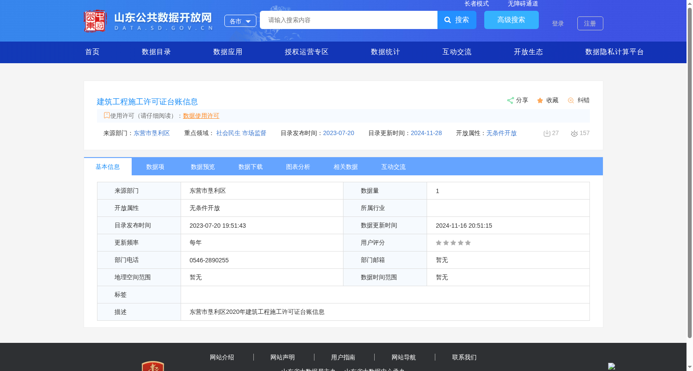Image resolution: width=693 pixels, height=371 pixels.
Task: Rate the dataset using the third star
Action: point(453,243)
